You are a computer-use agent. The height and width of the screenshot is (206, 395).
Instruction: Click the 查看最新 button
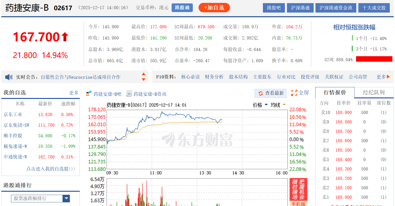[270, 93]
